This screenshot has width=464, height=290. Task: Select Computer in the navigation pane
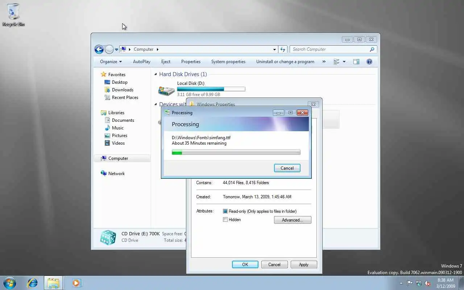(122, 158)
